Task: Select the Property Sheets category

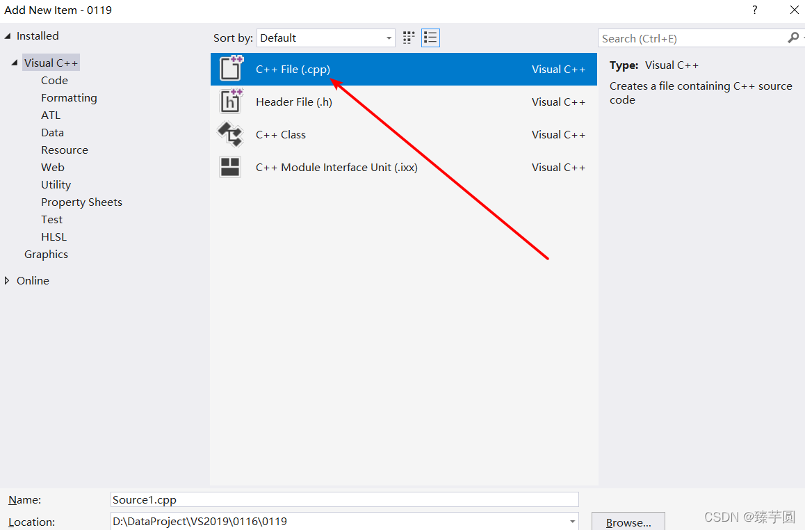Action: coord(81,202)
